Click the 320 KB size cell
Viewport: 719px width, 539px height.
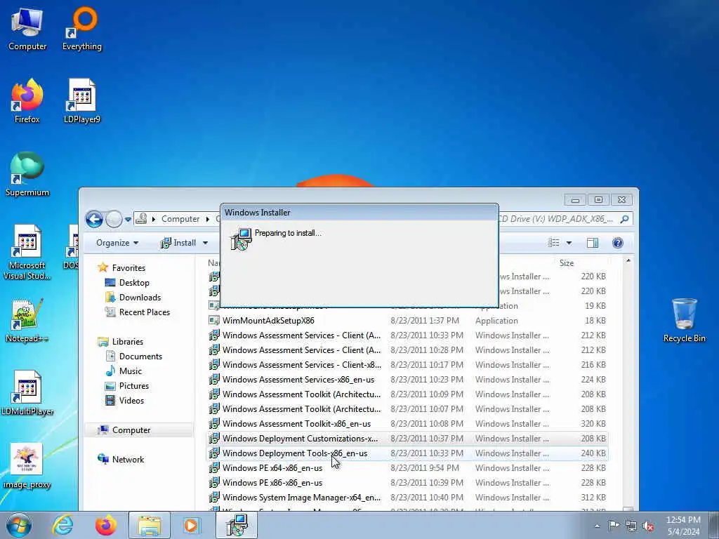pyautogui.click(x=593, y=423)
